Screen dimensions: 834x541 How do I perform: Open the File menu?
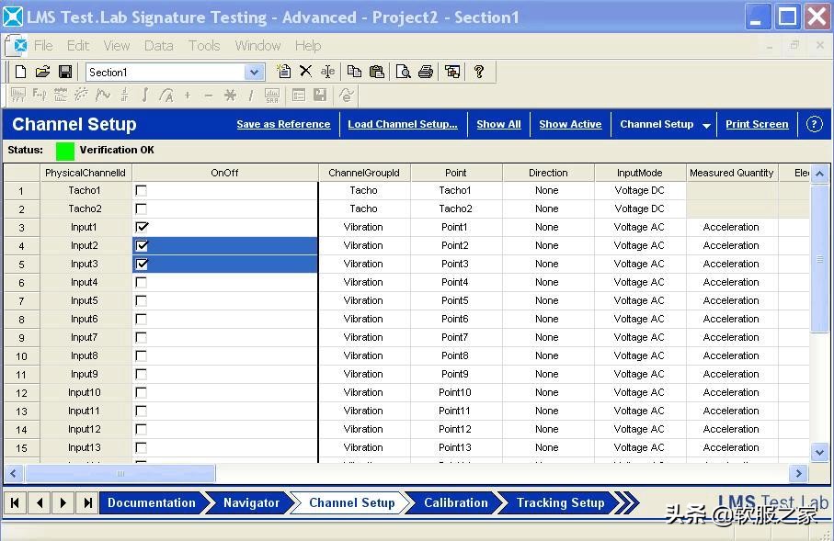43,46
